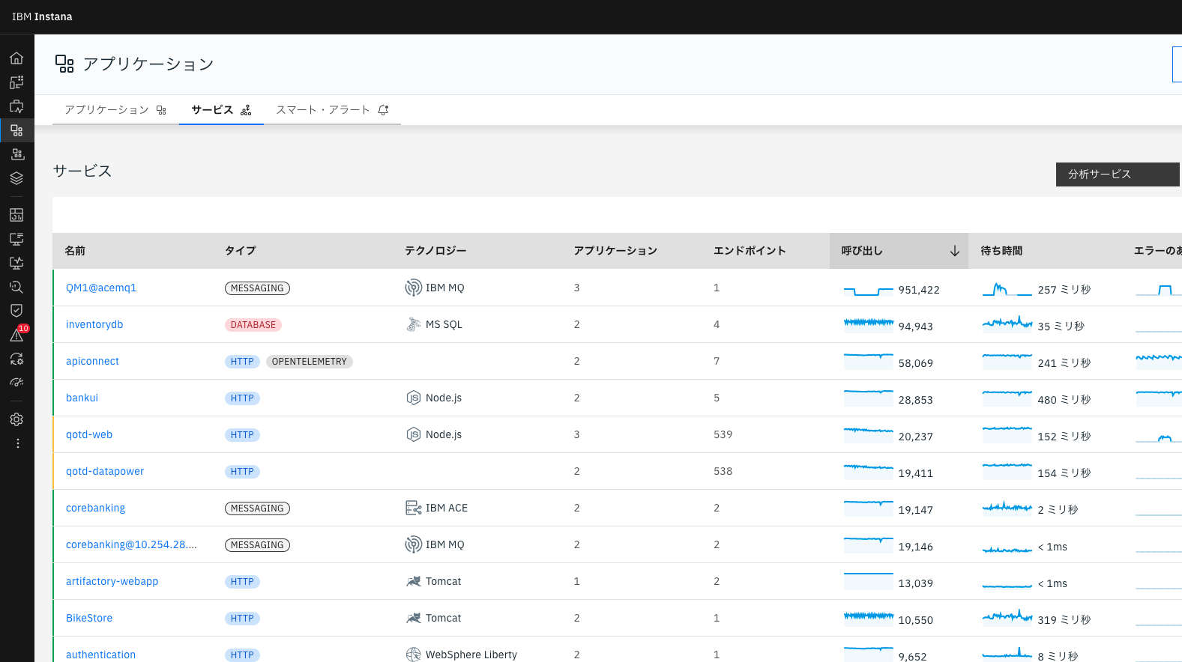Open the automation refresh-gear icon in sidebar
Screen dimensions: 1182x662
click(16, 359)
